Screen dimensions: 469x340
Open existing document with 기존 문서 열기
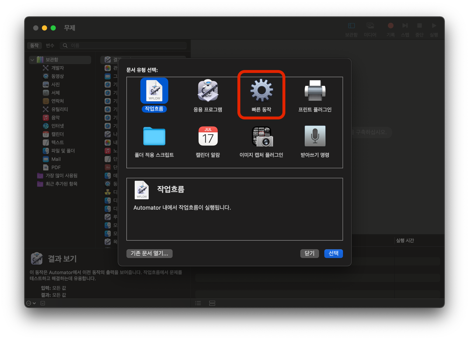click(149, 253)
